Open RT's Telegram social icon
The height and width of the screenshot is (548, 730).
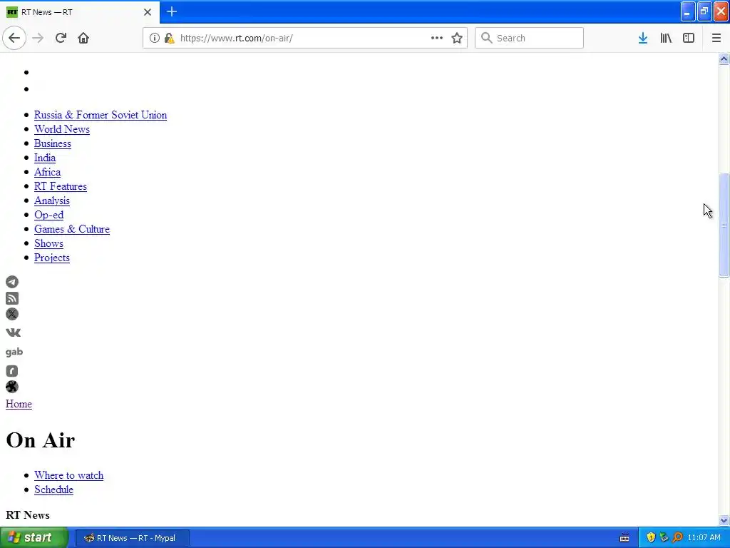pyautogui.click(x=12, y=282)
